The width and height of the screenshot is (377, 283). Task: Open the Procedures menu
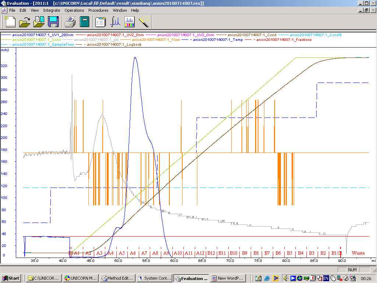pyautogui.click(x=98, y=10)
